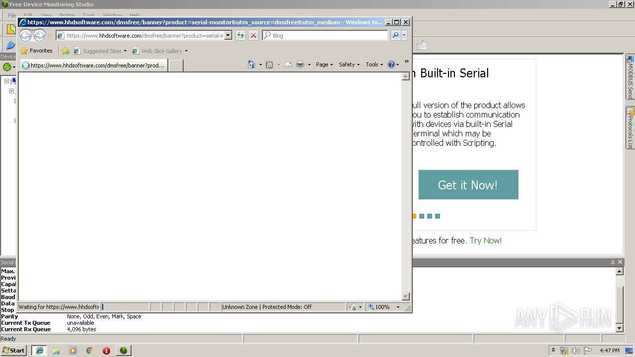Expand the command bar overflow chevron
The image size is (635, 357).
pyautogui.click(x=407, y=61)
